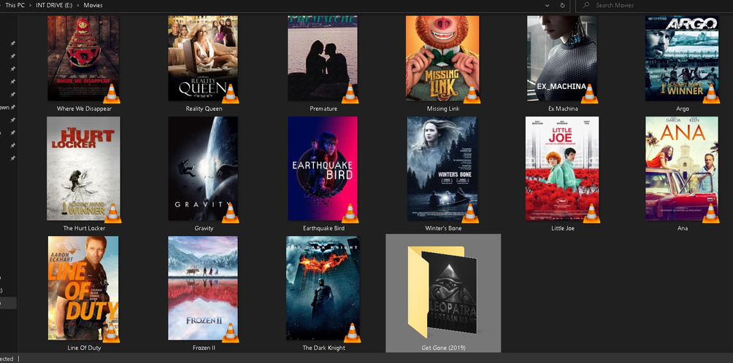Select the Premature movie poster
The width and height of the screenshot is (733, 363).
coord(323,58)
